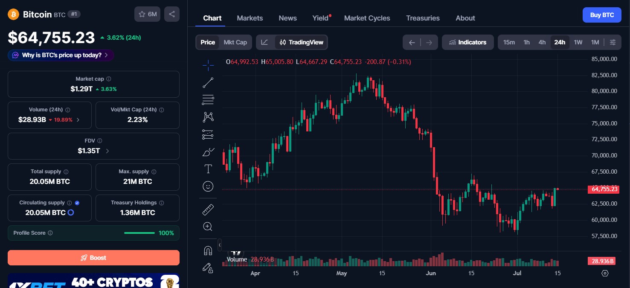The width and height of the screenshot is (630, 288).
Task: Open the Market Cycles tab
Action: click(x=367, y=18)
